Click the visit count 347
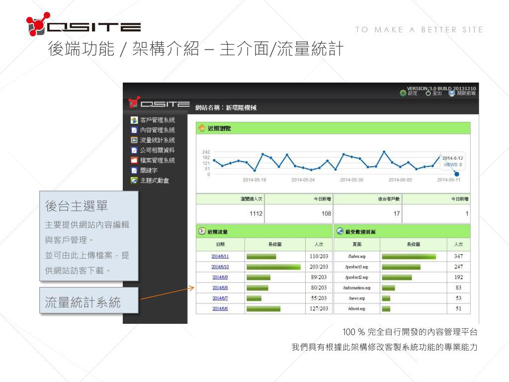The width and height of the screenshot is (509, 382). coord(458,256)
